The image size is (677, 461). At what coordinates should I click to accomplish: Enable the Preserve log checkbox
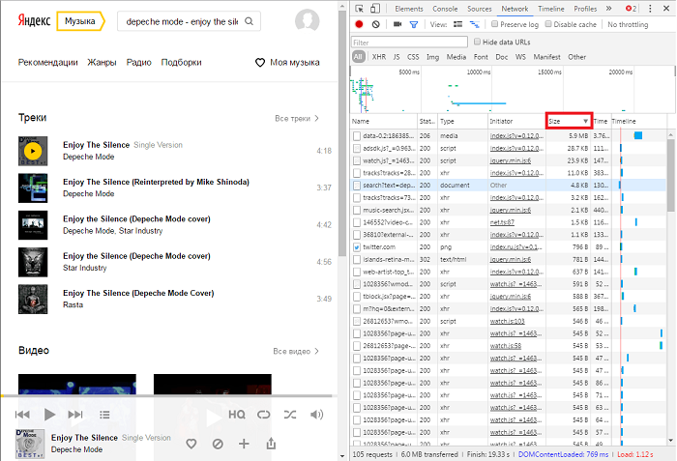[x=496, y=24]
